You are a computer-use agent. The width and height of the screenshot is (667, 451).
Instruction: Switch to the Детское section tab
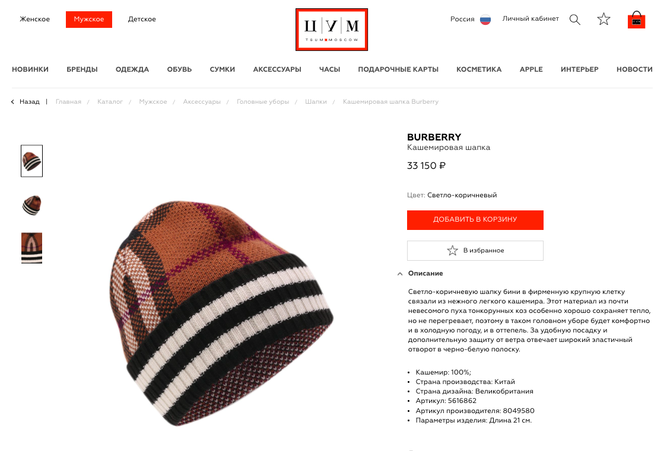[142, 19]
